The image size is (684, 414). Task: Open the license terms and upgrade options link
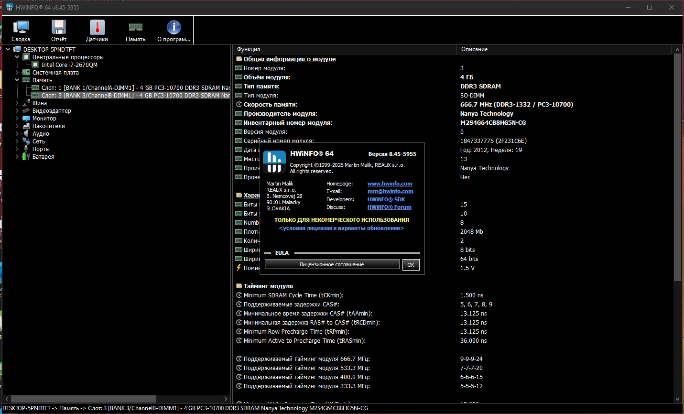coord(341,228)
